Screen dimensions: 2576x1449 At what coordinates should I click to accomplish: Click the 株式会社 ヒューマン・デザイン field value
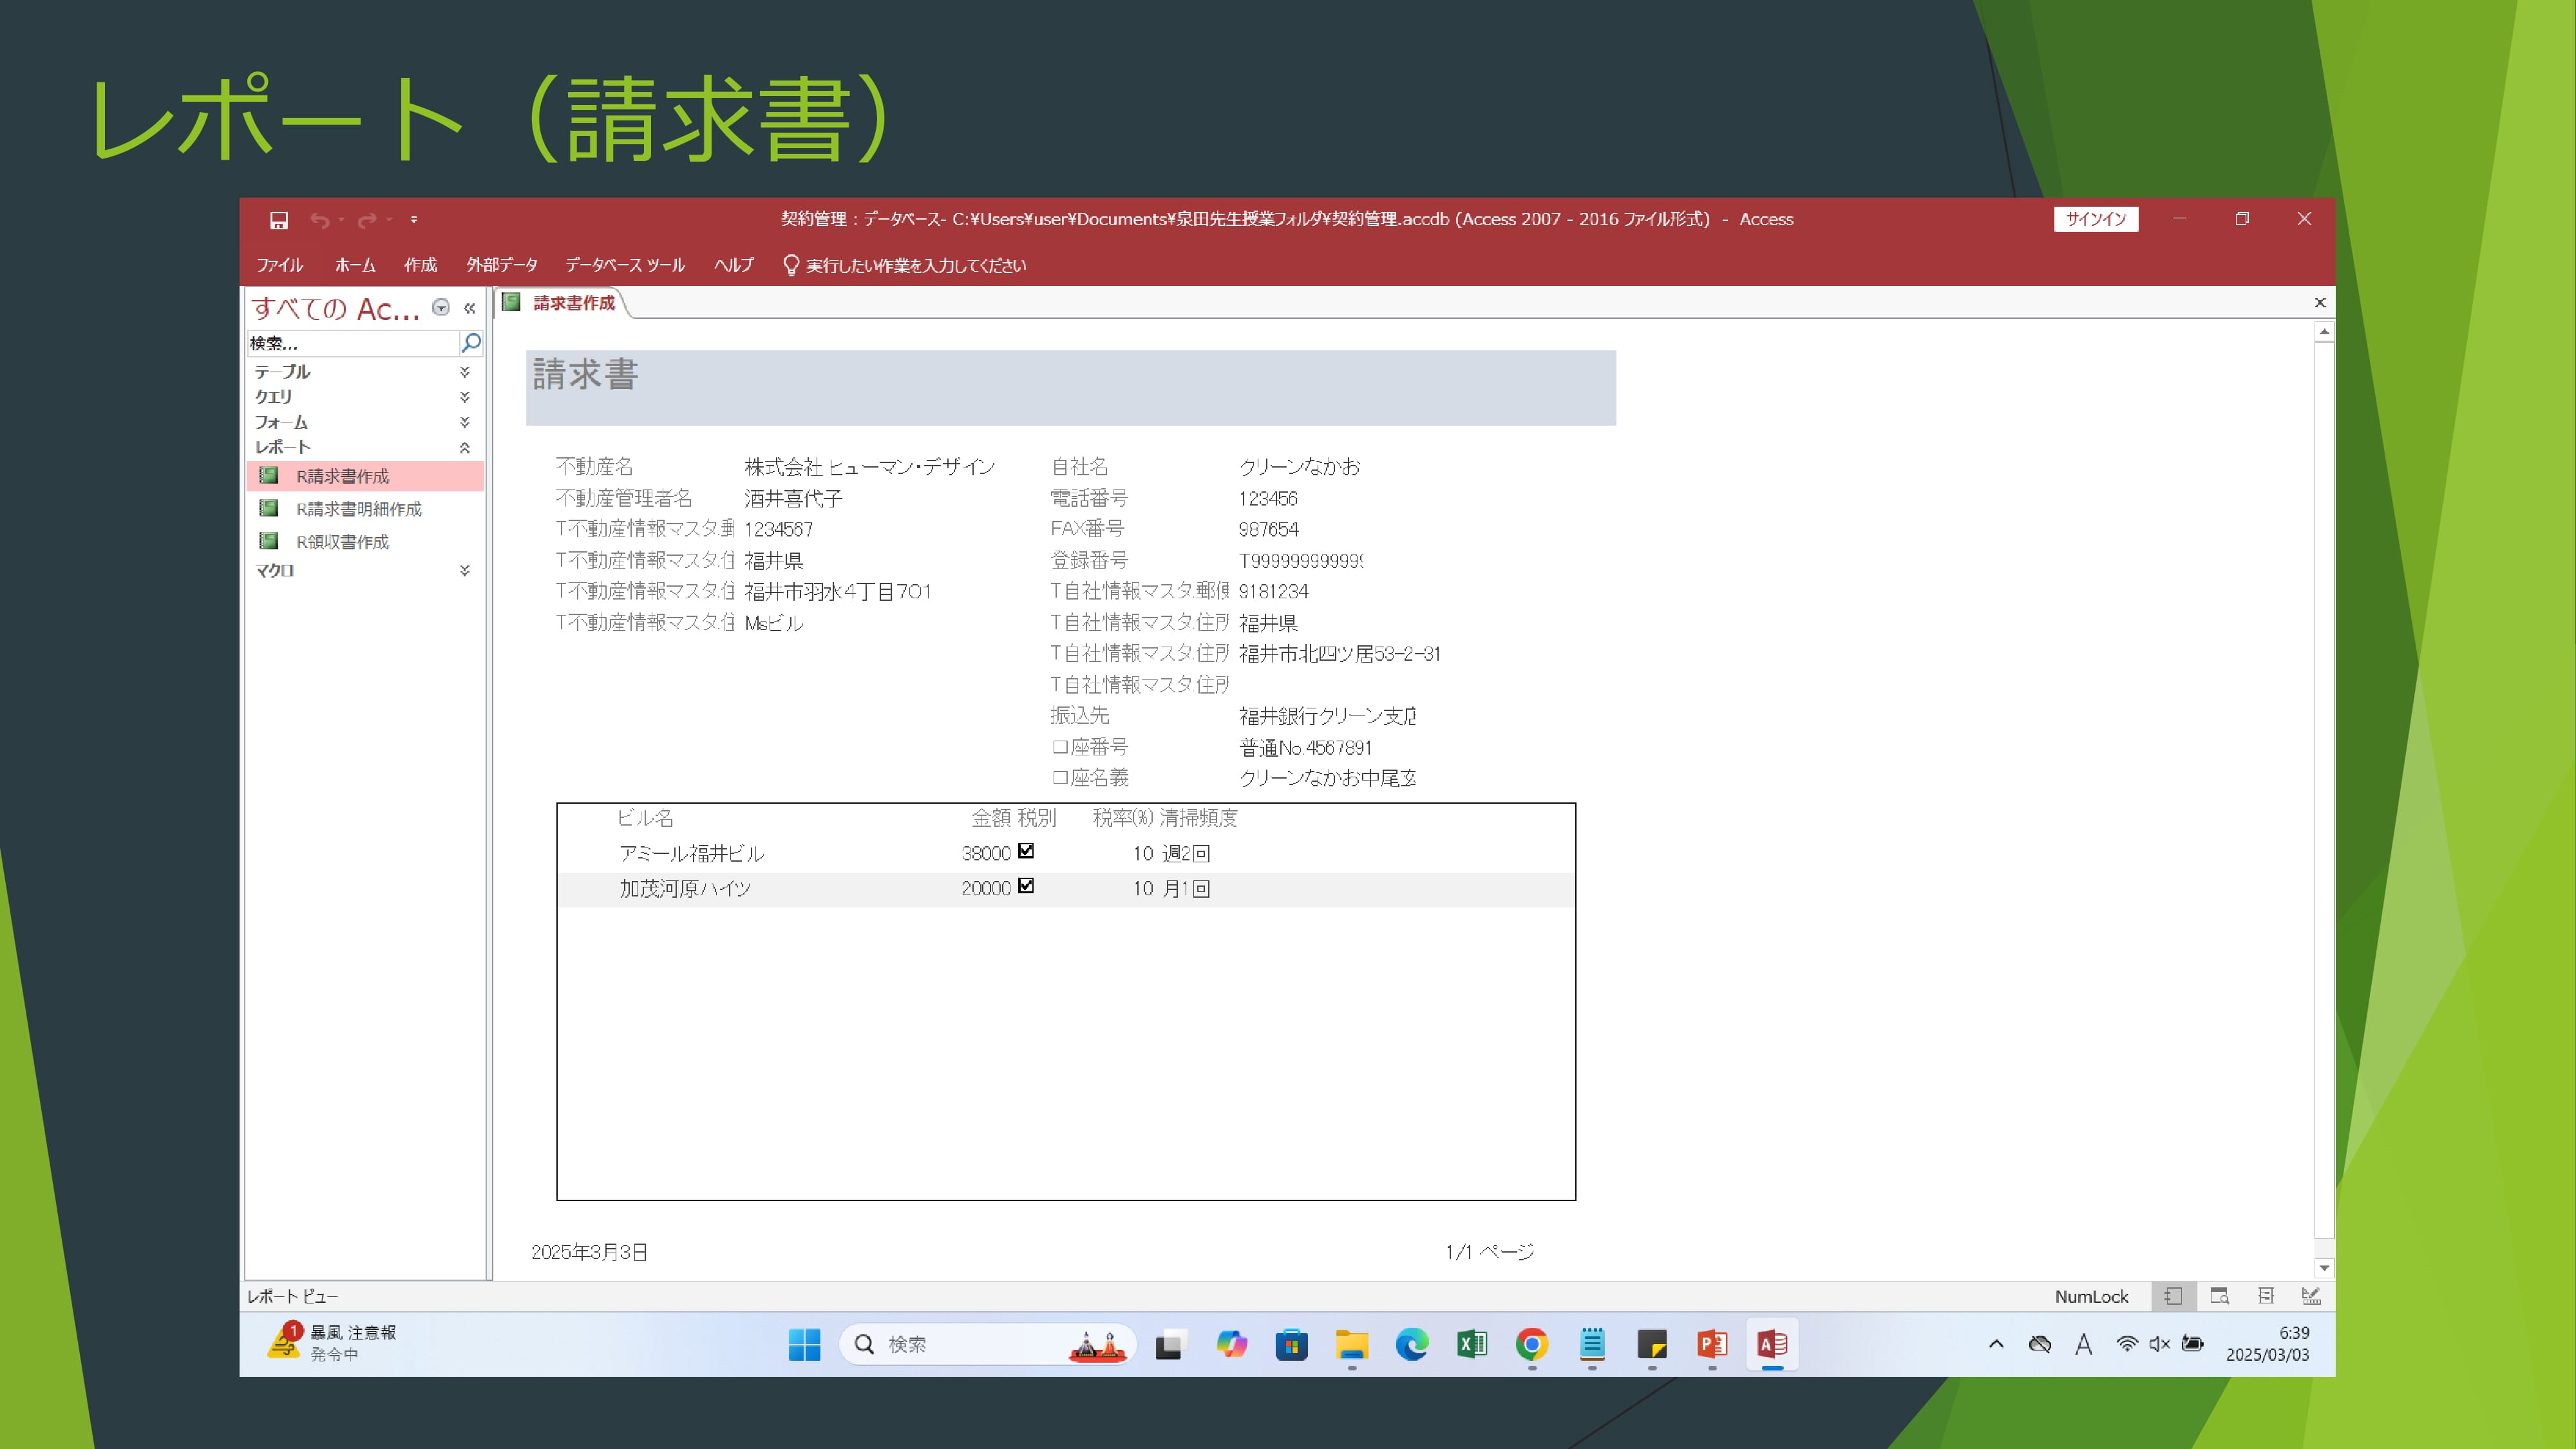click(x=870, y=467)
